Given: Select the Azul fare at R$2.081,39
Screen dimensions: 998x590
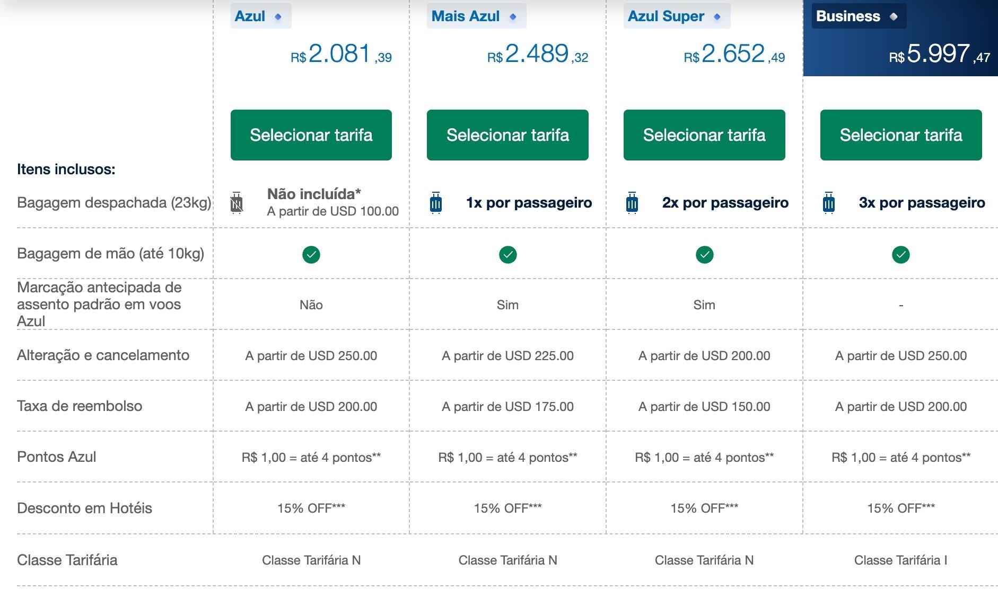Looking at the screenshot, I should pos(311,135).
